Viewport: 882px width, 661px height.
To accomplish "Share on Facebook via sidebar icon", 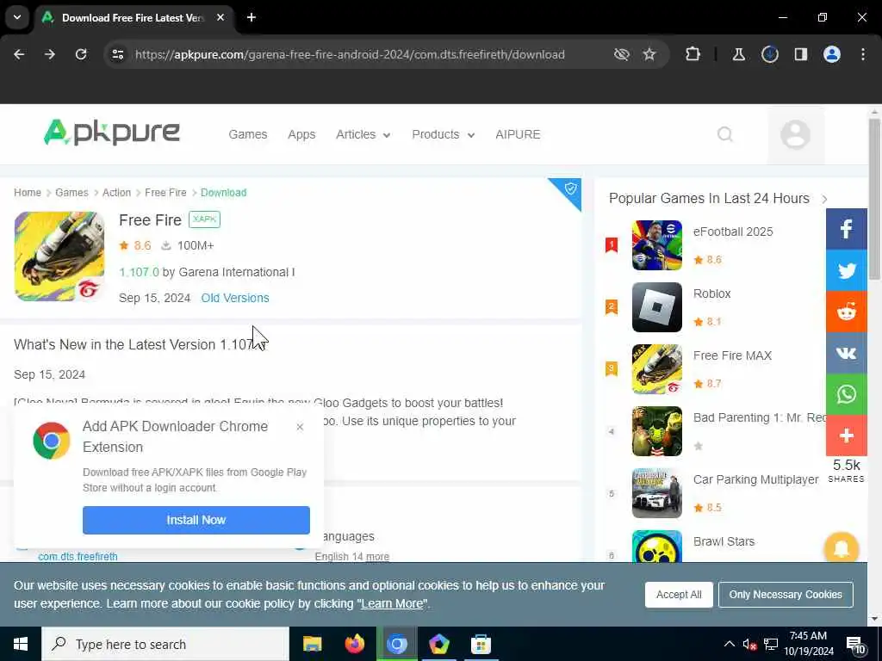I will [846, 229].
